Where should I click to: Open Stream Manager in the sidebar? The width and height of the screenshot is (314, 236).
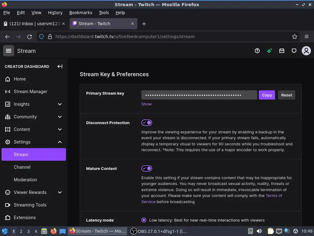(x=34, y=92)
